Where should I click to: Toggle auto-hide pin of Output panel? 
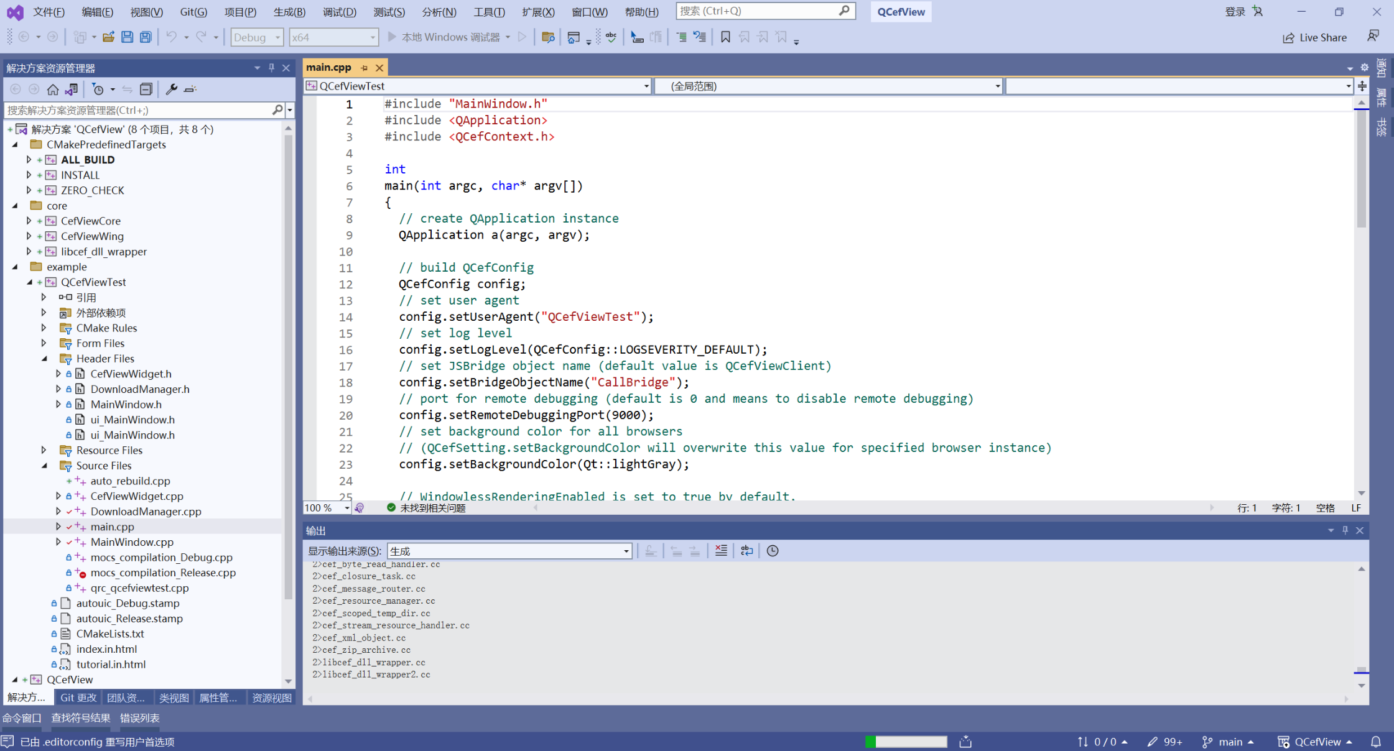tap(1345, 530)
